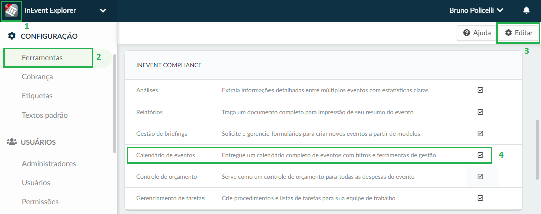Open the Bruno Policelli user menu
The image size is (541, 214).
(476, 11)
